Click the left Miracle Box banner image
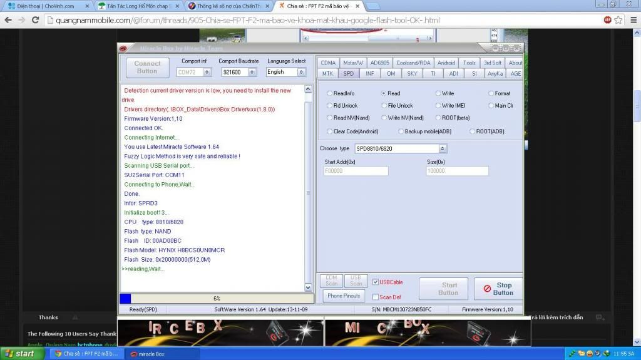This screenshot has width=641, height=360. tap(220, 332)
